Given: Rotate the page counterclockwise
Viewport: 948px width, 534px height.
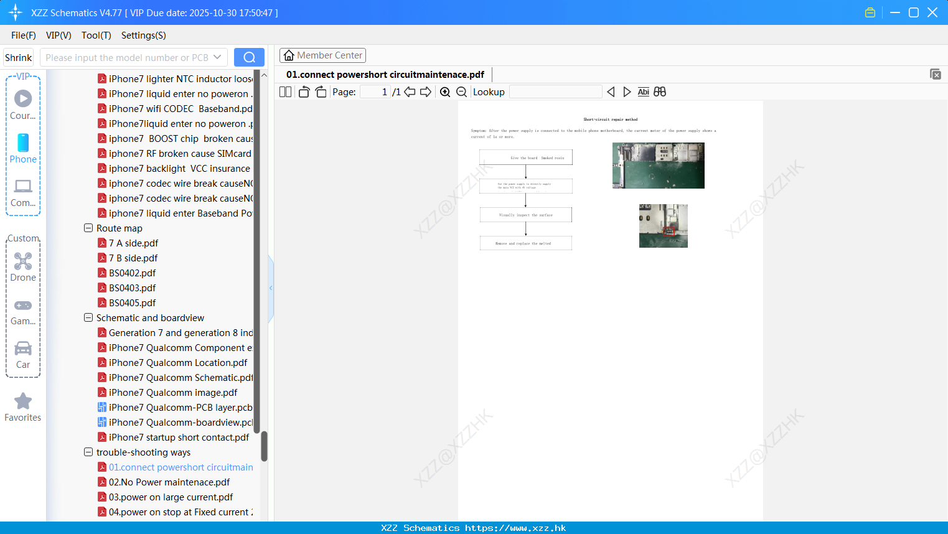Looking at the screenshot, I should tap(304, 92).
